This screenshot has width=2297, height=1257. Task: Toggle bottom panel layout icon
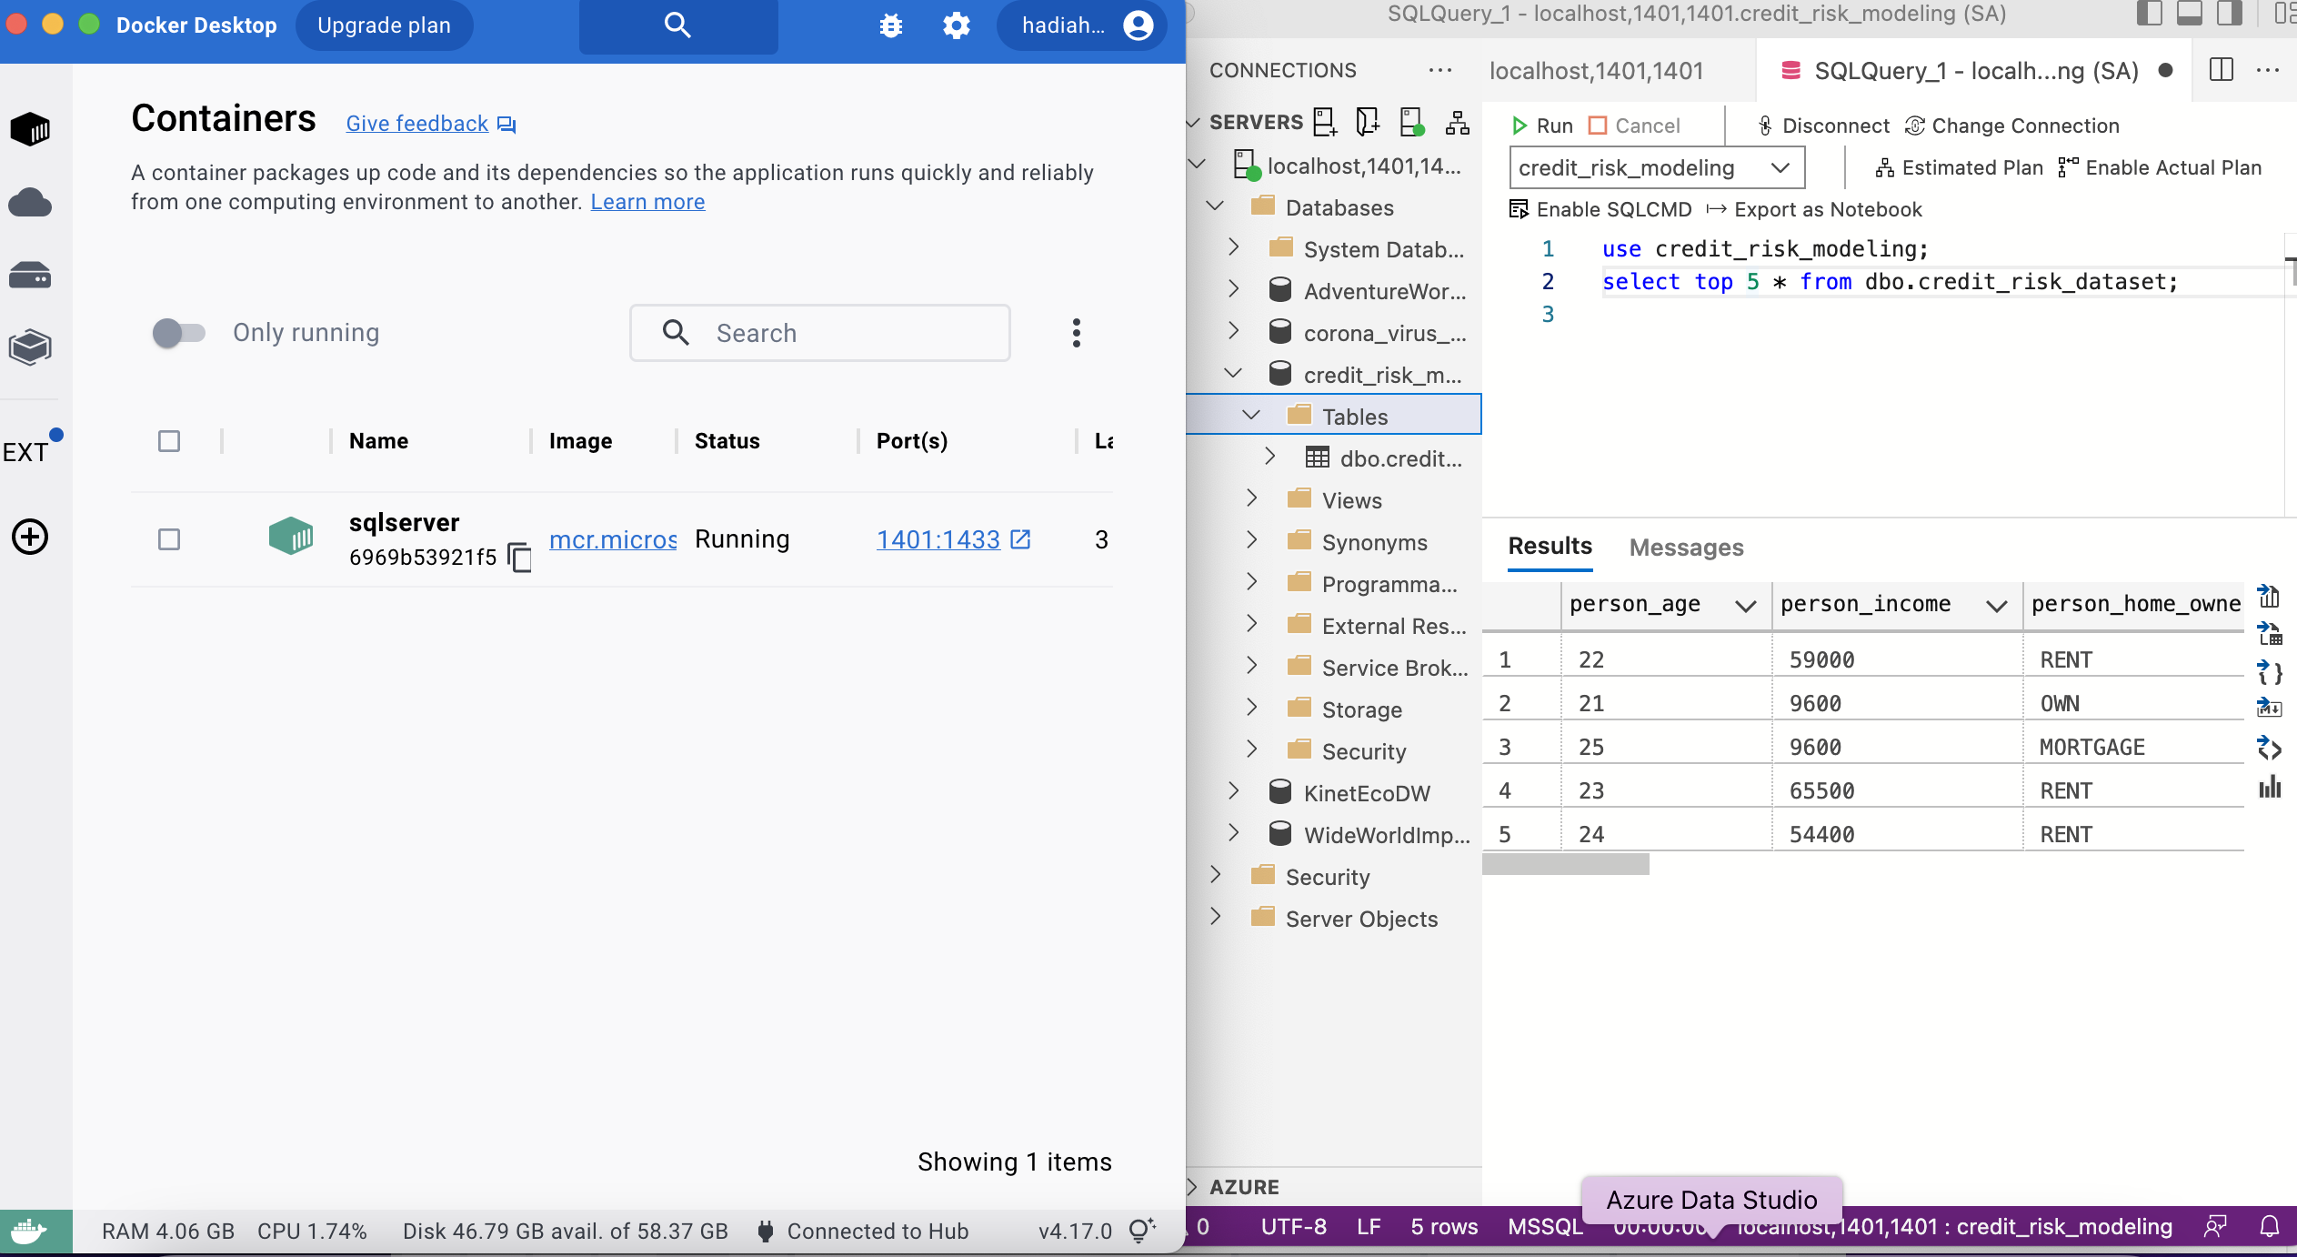pos(2190,13)
